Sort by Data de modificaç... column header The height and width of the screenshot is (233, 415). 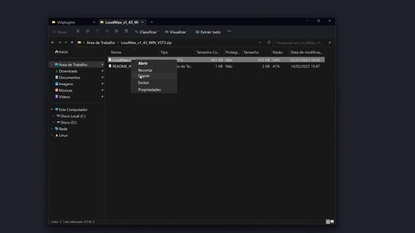(x=307, y=52)
